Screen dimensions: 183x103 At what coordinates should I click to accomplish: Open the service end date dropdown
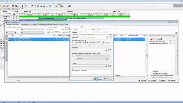point(99,42)
